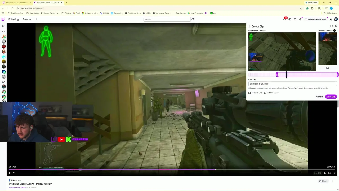Image resolution: width=339 pixels, height=191 pixels.
Task: Click the Clip button in player
Action: click(318, 173)
